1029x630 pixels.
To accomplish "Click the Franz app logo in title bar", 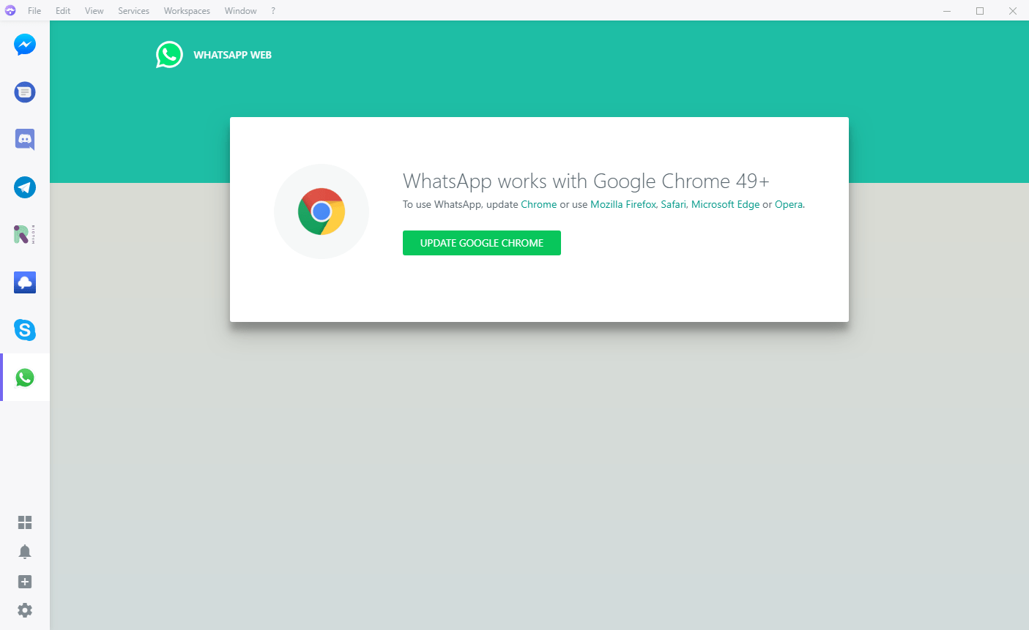I will tap(10, 10).
